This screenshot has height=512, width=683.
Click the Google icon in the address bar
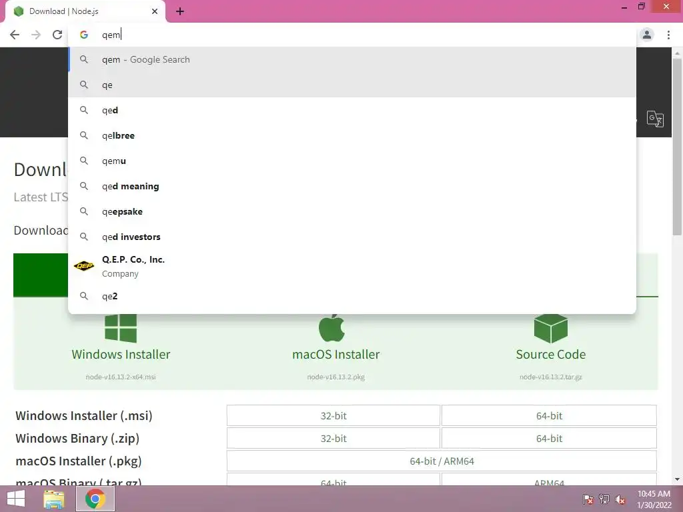click(83, 35)
